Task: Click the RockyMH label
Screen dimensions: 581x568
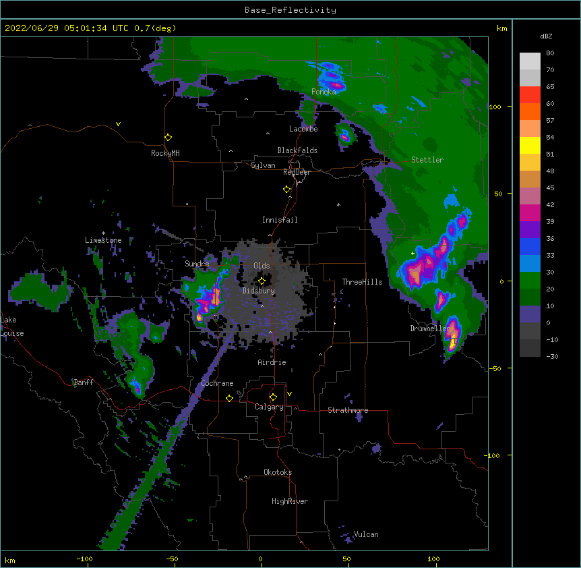Action: pyautogui.click(x=165, y=153)
